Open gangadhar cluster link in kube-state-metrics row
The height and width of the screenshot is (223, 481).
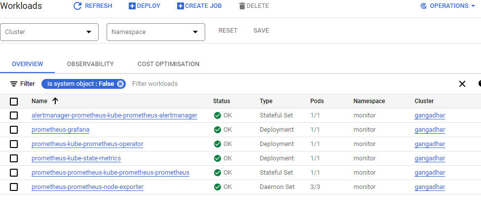click(430, 158)
